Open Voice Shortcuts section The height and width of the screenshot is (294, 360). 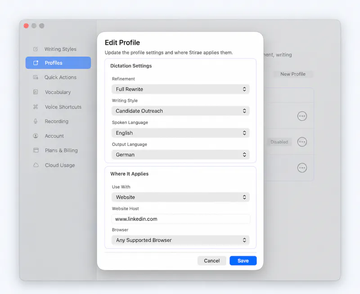[58, 107]
